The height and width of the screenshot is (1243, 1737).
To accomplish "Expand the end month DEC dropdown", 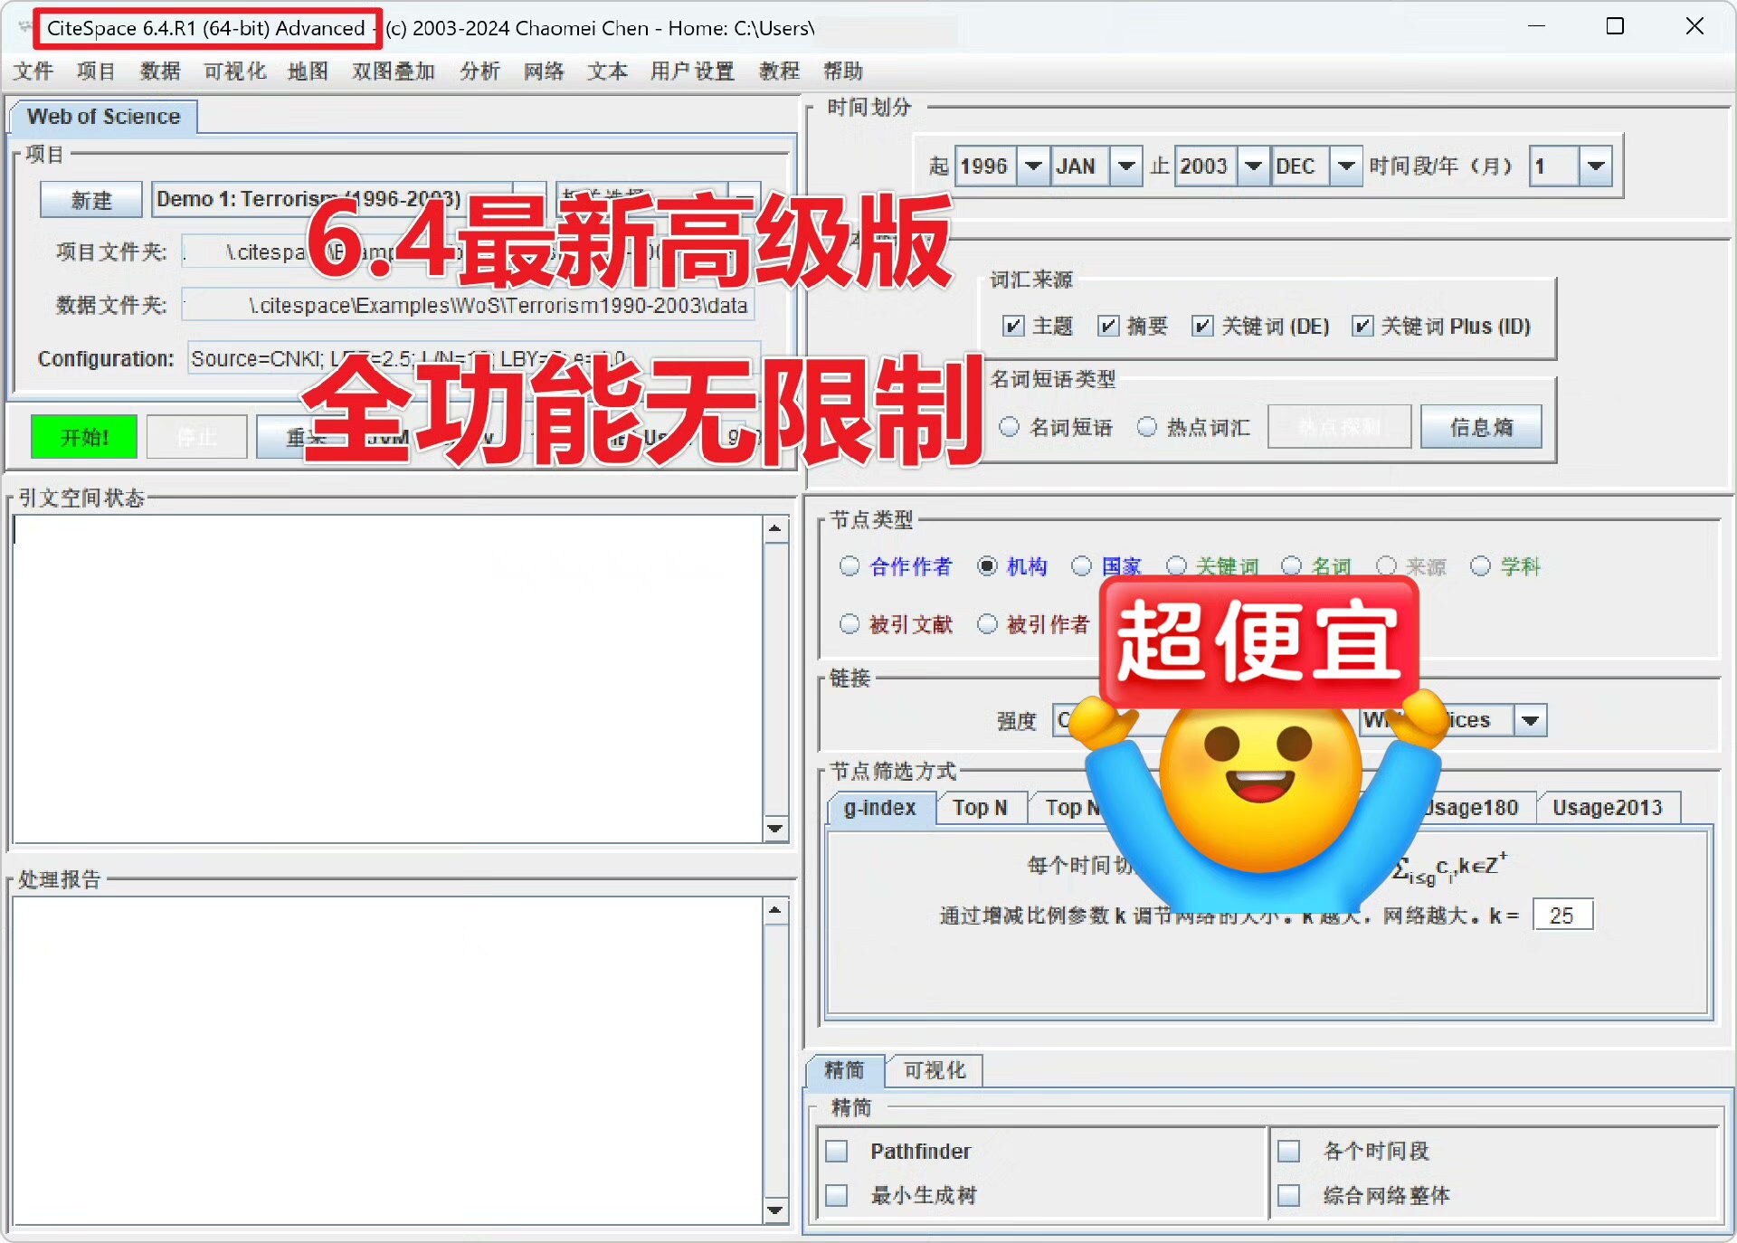I will (1346, 166).
